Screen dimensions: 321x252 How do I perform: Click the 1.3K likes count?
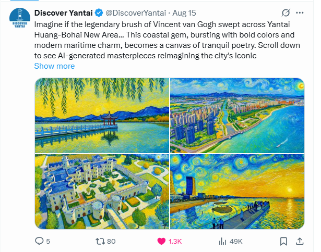[175, 241]
